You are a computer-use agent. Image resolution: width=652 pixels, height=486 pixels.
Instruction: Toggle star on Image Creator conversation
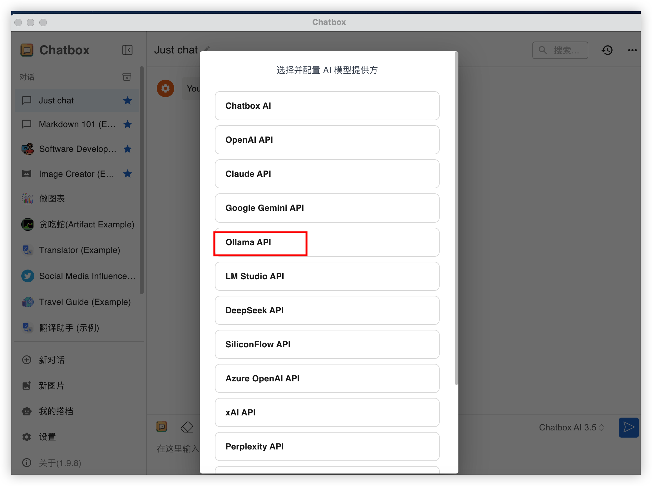(x=127, y=174)
